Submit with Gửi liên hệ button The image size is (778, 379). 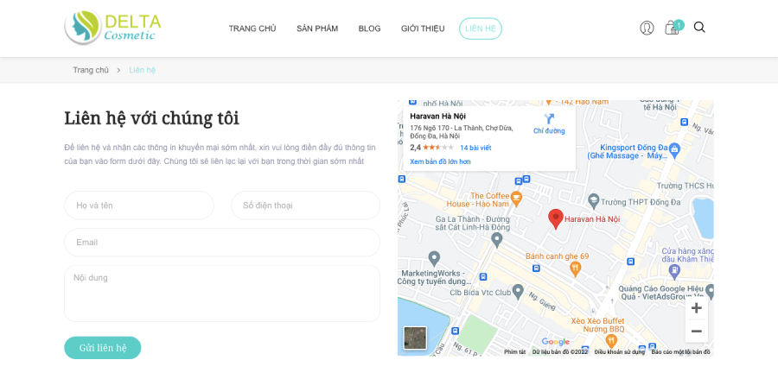click(x=103, y=348)
